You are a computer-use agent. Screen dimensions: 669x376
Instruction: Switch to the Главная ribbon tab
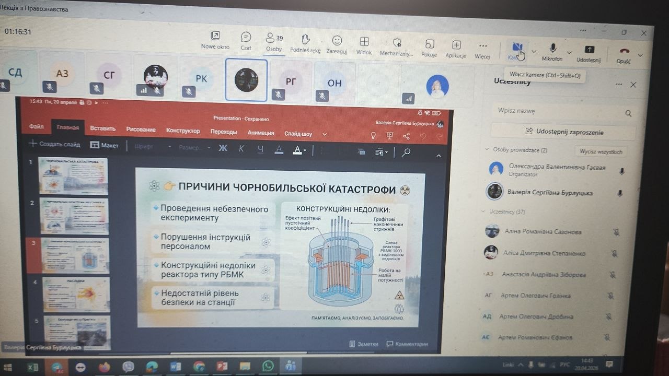click(68, 127)
